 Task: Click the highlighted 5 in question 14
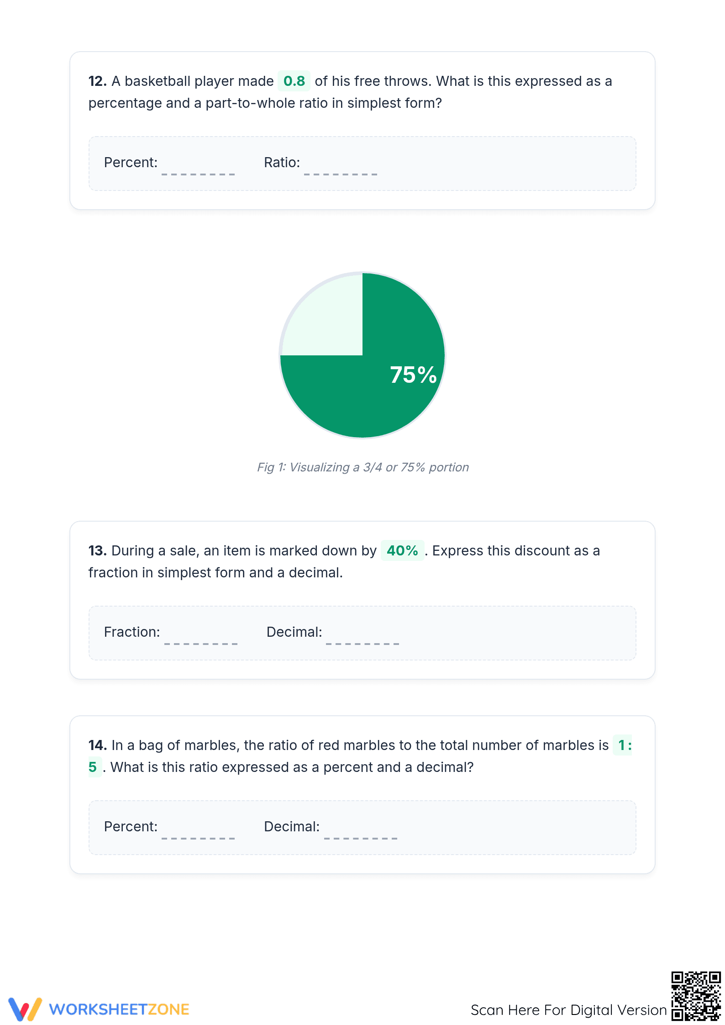point(94,767)
